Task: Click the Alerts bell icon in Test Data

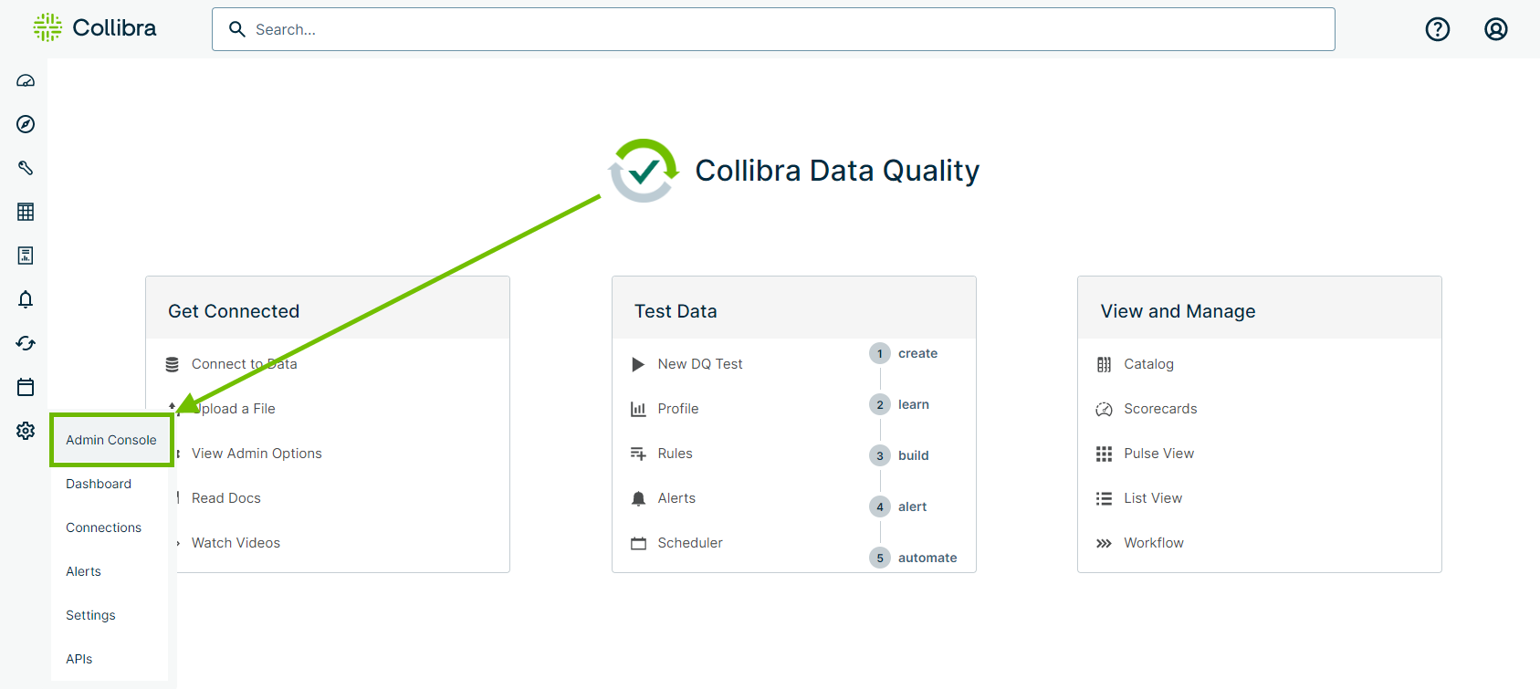Action: point(638,498)
